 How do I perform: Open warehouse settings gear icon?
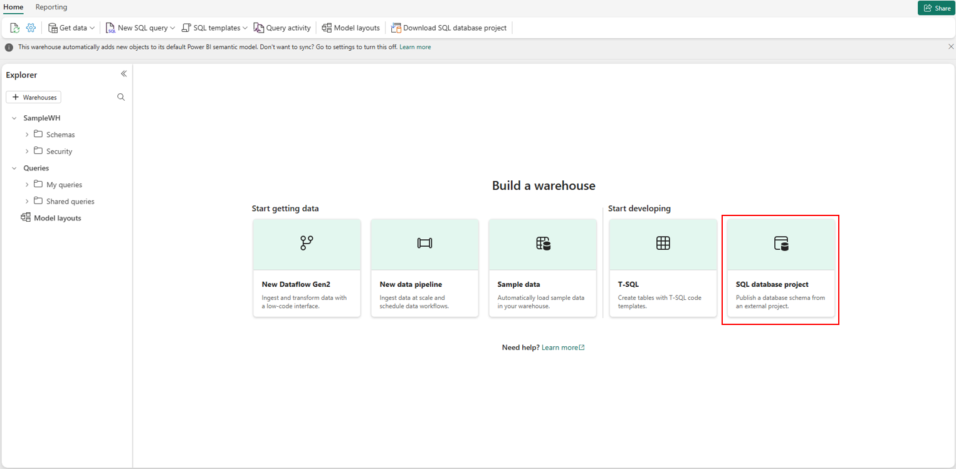(x=31, y=28)
